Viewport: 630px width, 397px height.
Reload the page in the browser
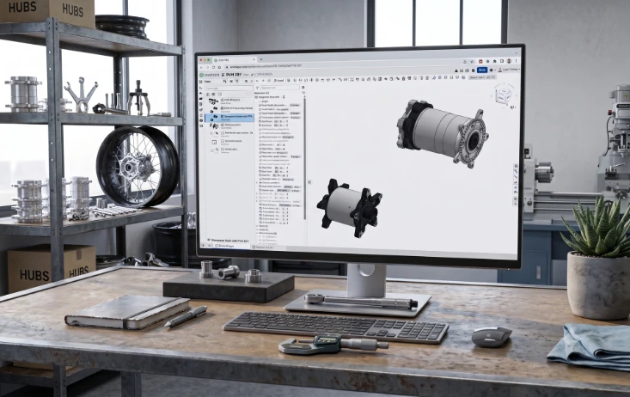[x=213, y=68]
